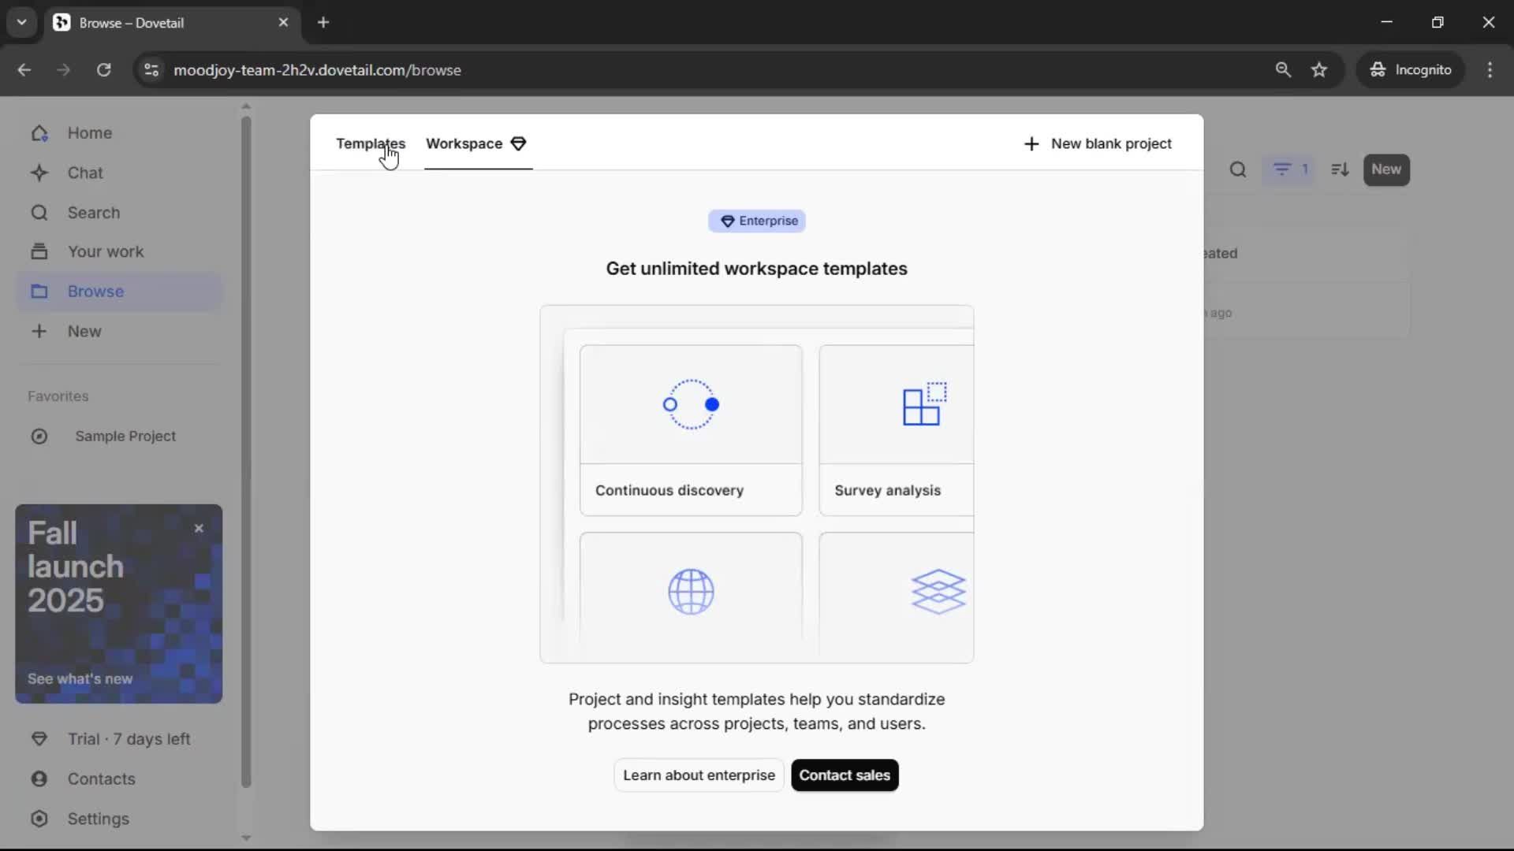
Task: Click New blank project
Action: (1097, 143)
